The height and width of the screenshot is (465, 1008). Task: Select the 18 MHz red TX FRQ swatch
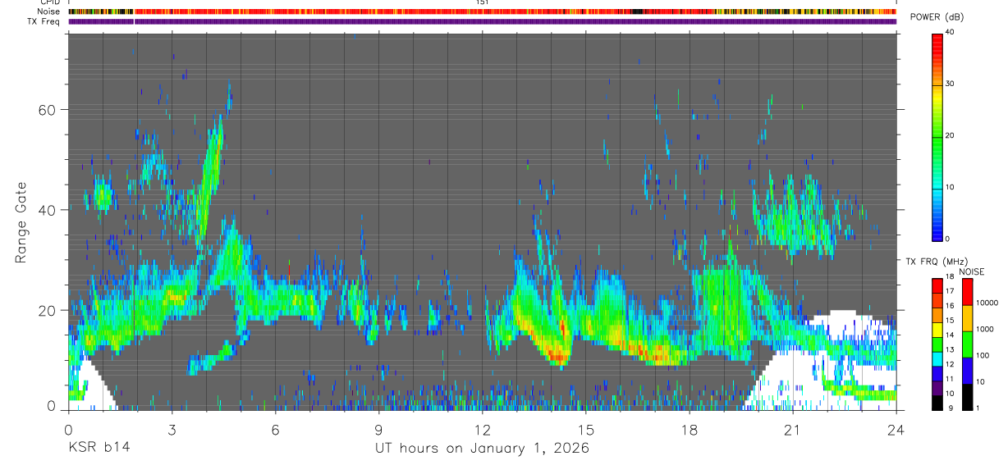pyautogui.click(x=937, y=285)
